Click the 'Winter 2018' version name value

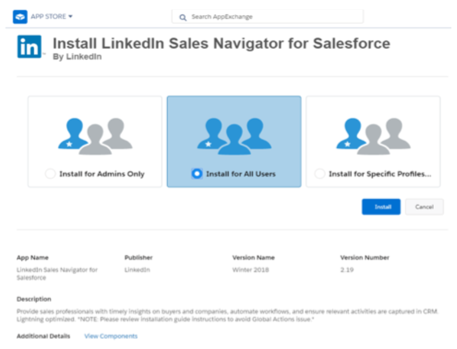point(250,270)
